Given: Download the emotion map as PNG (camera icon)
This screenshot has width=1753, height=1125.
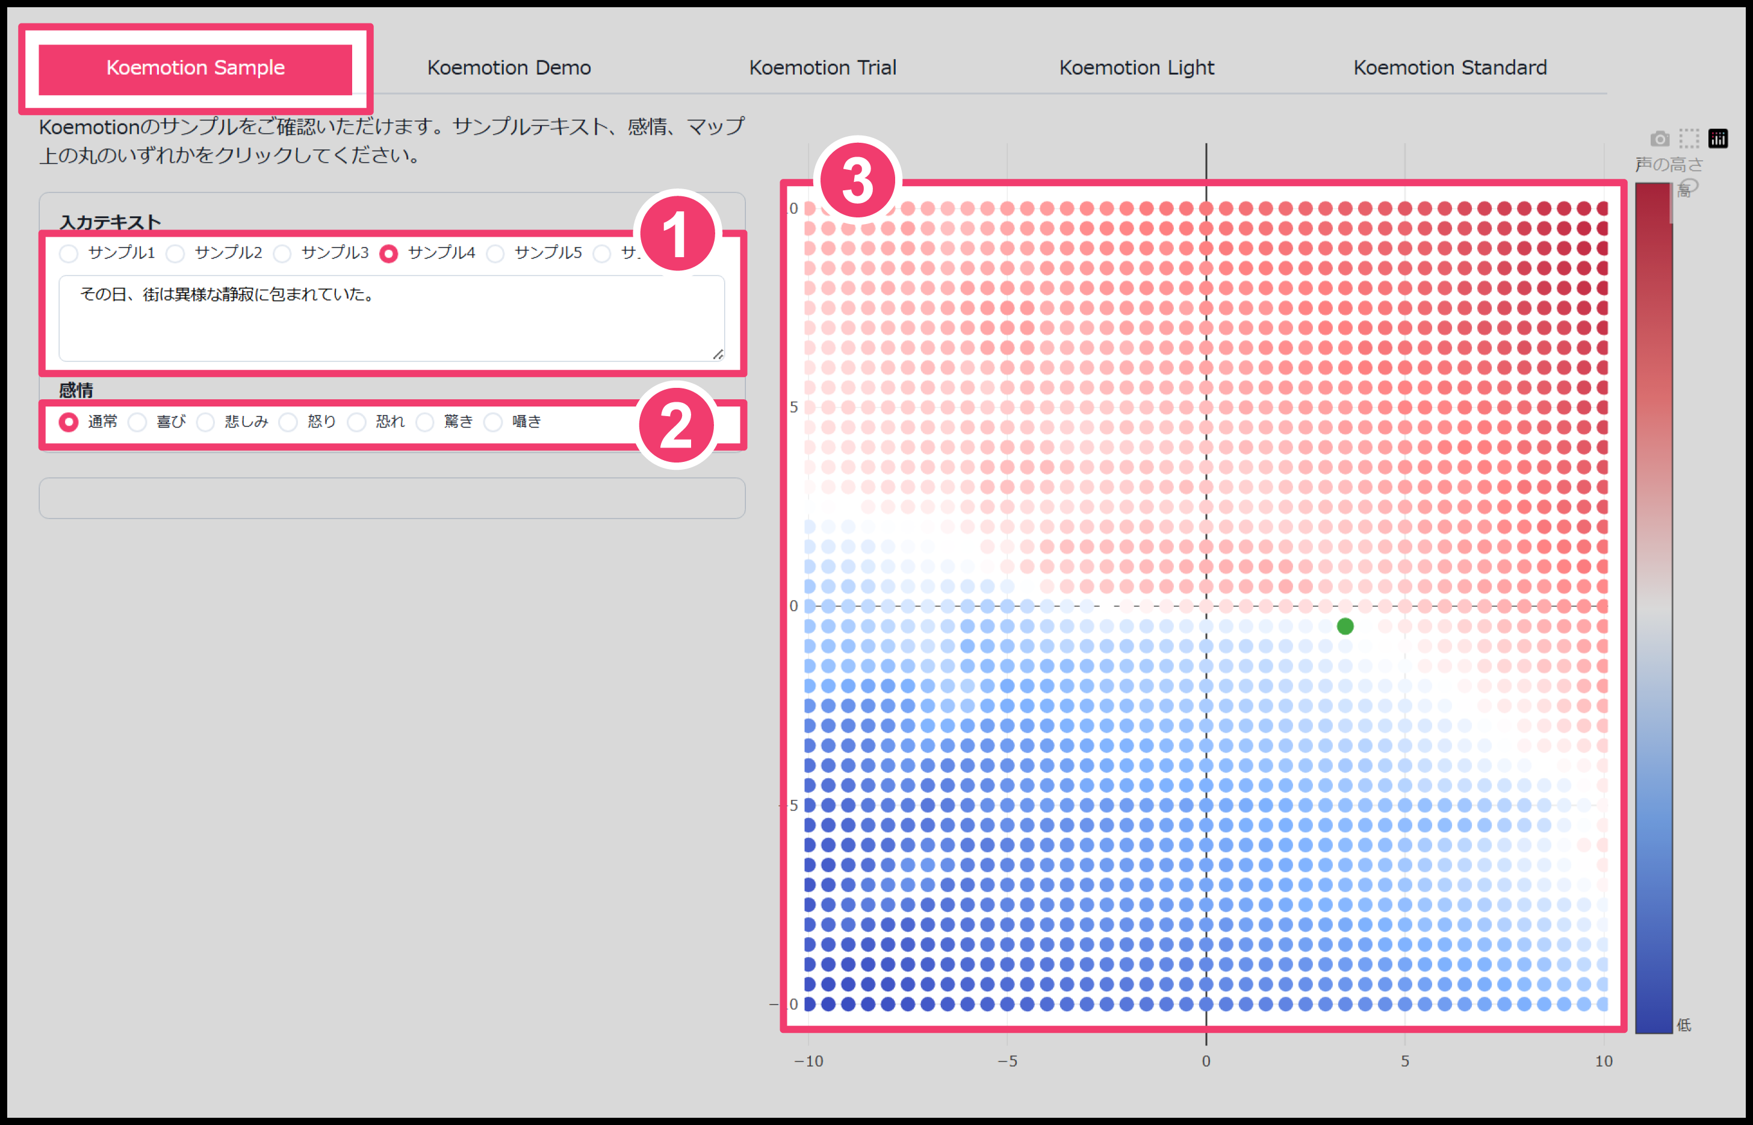Looking at the screenshot, I should [1660, 139].
